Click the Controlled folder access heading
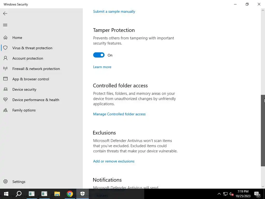 (120, 86)
